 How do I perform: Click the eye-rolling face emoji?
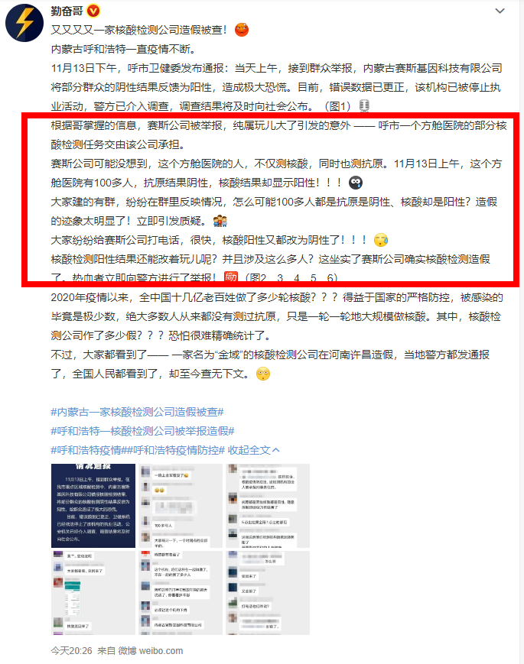[263, 374]
